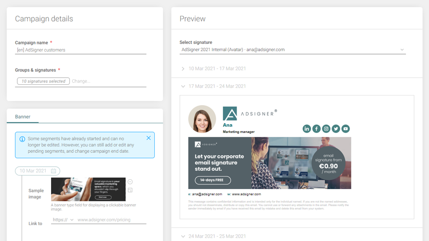Open YouTube icon in signature preview
Viewport: 429px width, 241px height.
coord(346,129)
